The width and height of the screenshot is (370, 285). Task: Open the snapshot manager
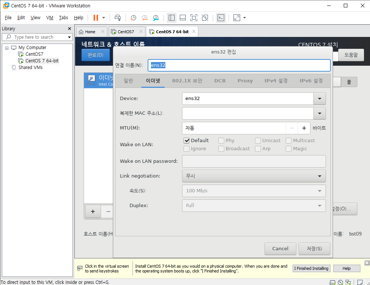pyautogui.click(x=156, y=18)
